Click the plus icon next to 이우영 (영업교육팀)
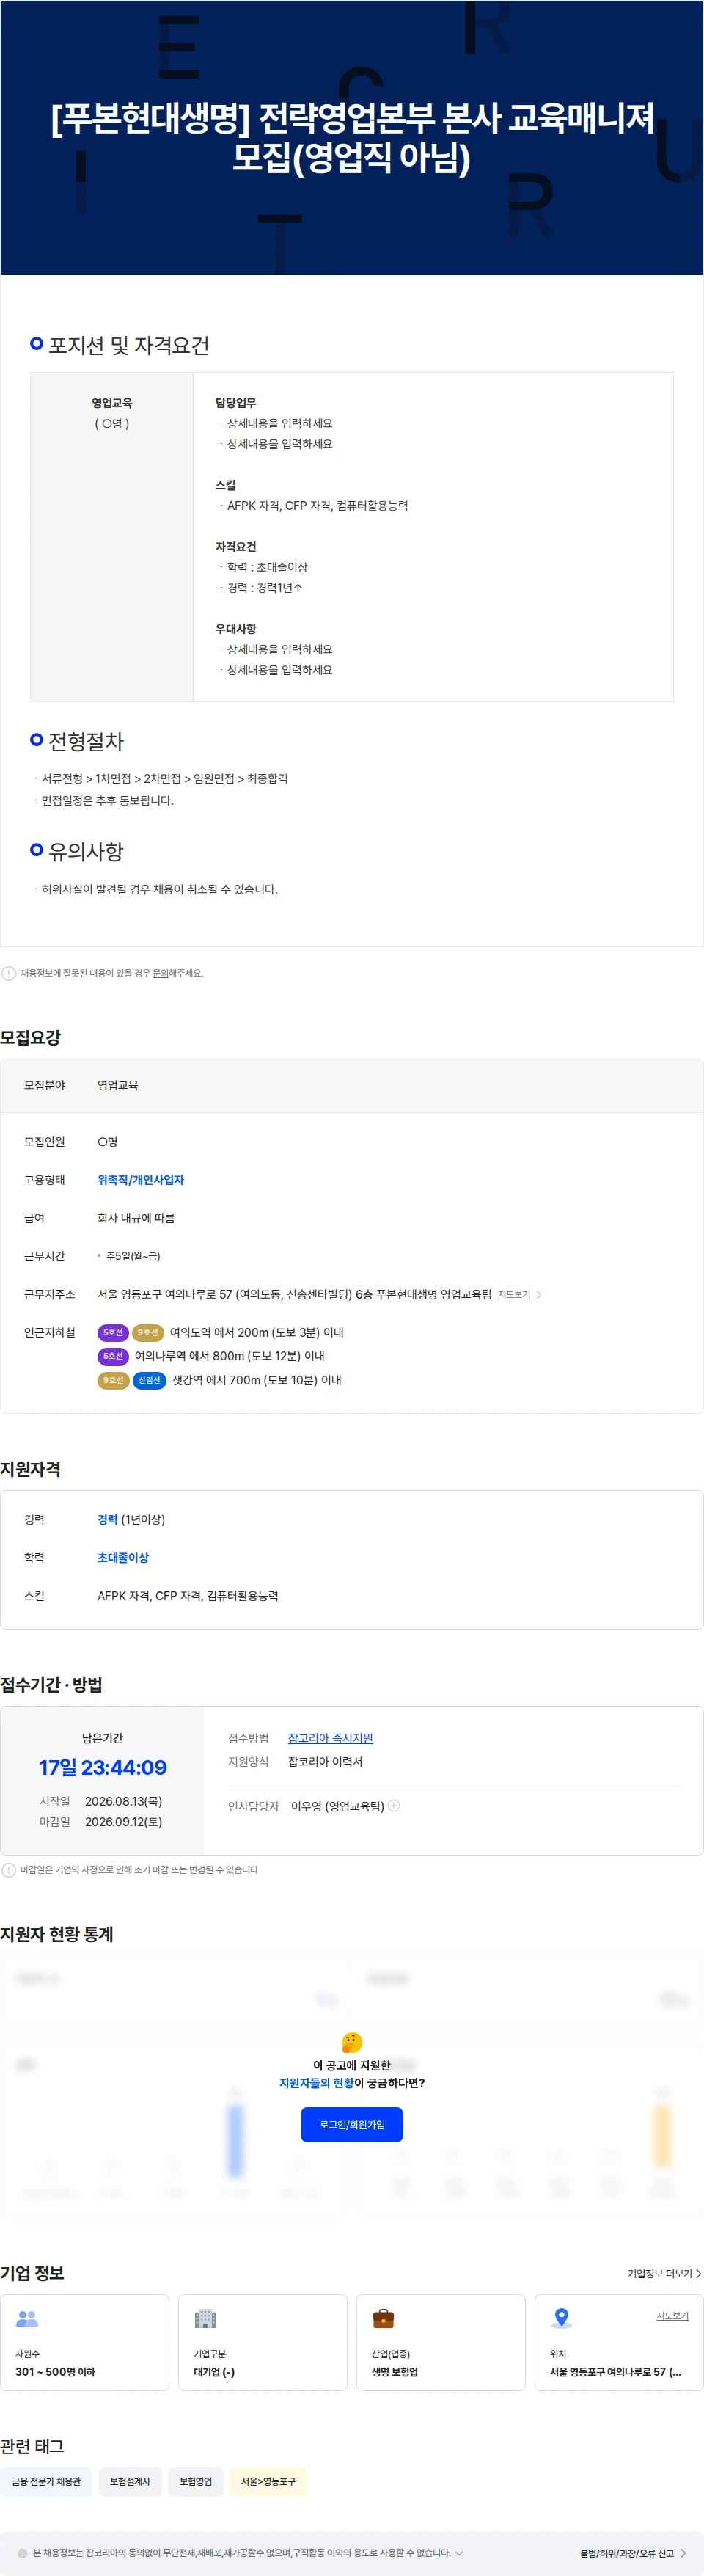The height and width of the screenshot is (2576, 704). [394, 1805]
